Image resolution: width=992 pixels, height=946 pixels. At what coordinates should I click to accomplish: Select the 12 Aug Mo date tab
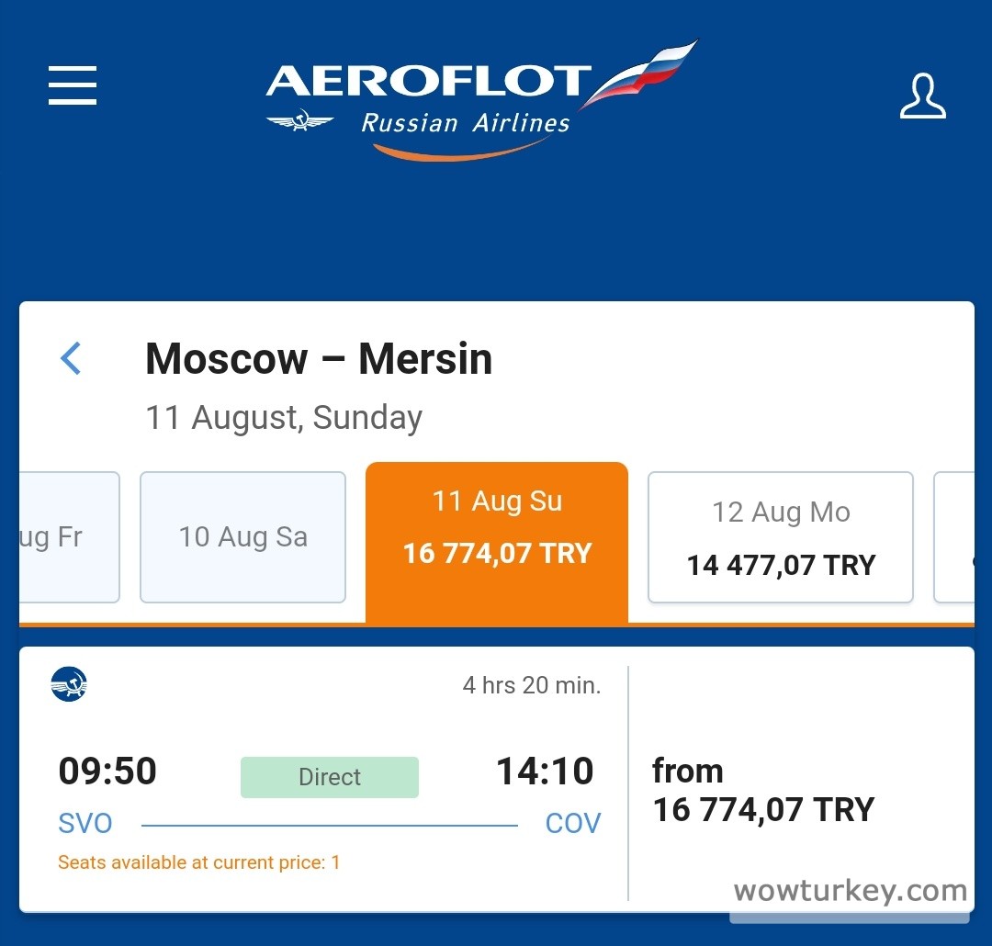coord(781,537)
